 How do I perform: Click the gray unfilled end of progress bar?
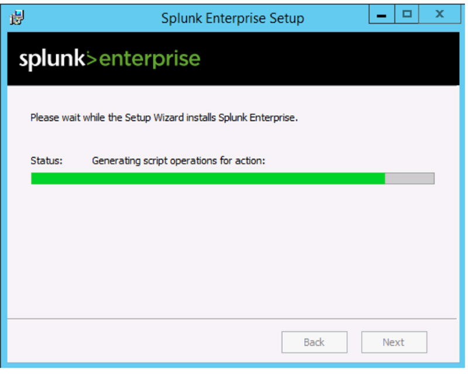pyautogui.click(x=409, y=179)
